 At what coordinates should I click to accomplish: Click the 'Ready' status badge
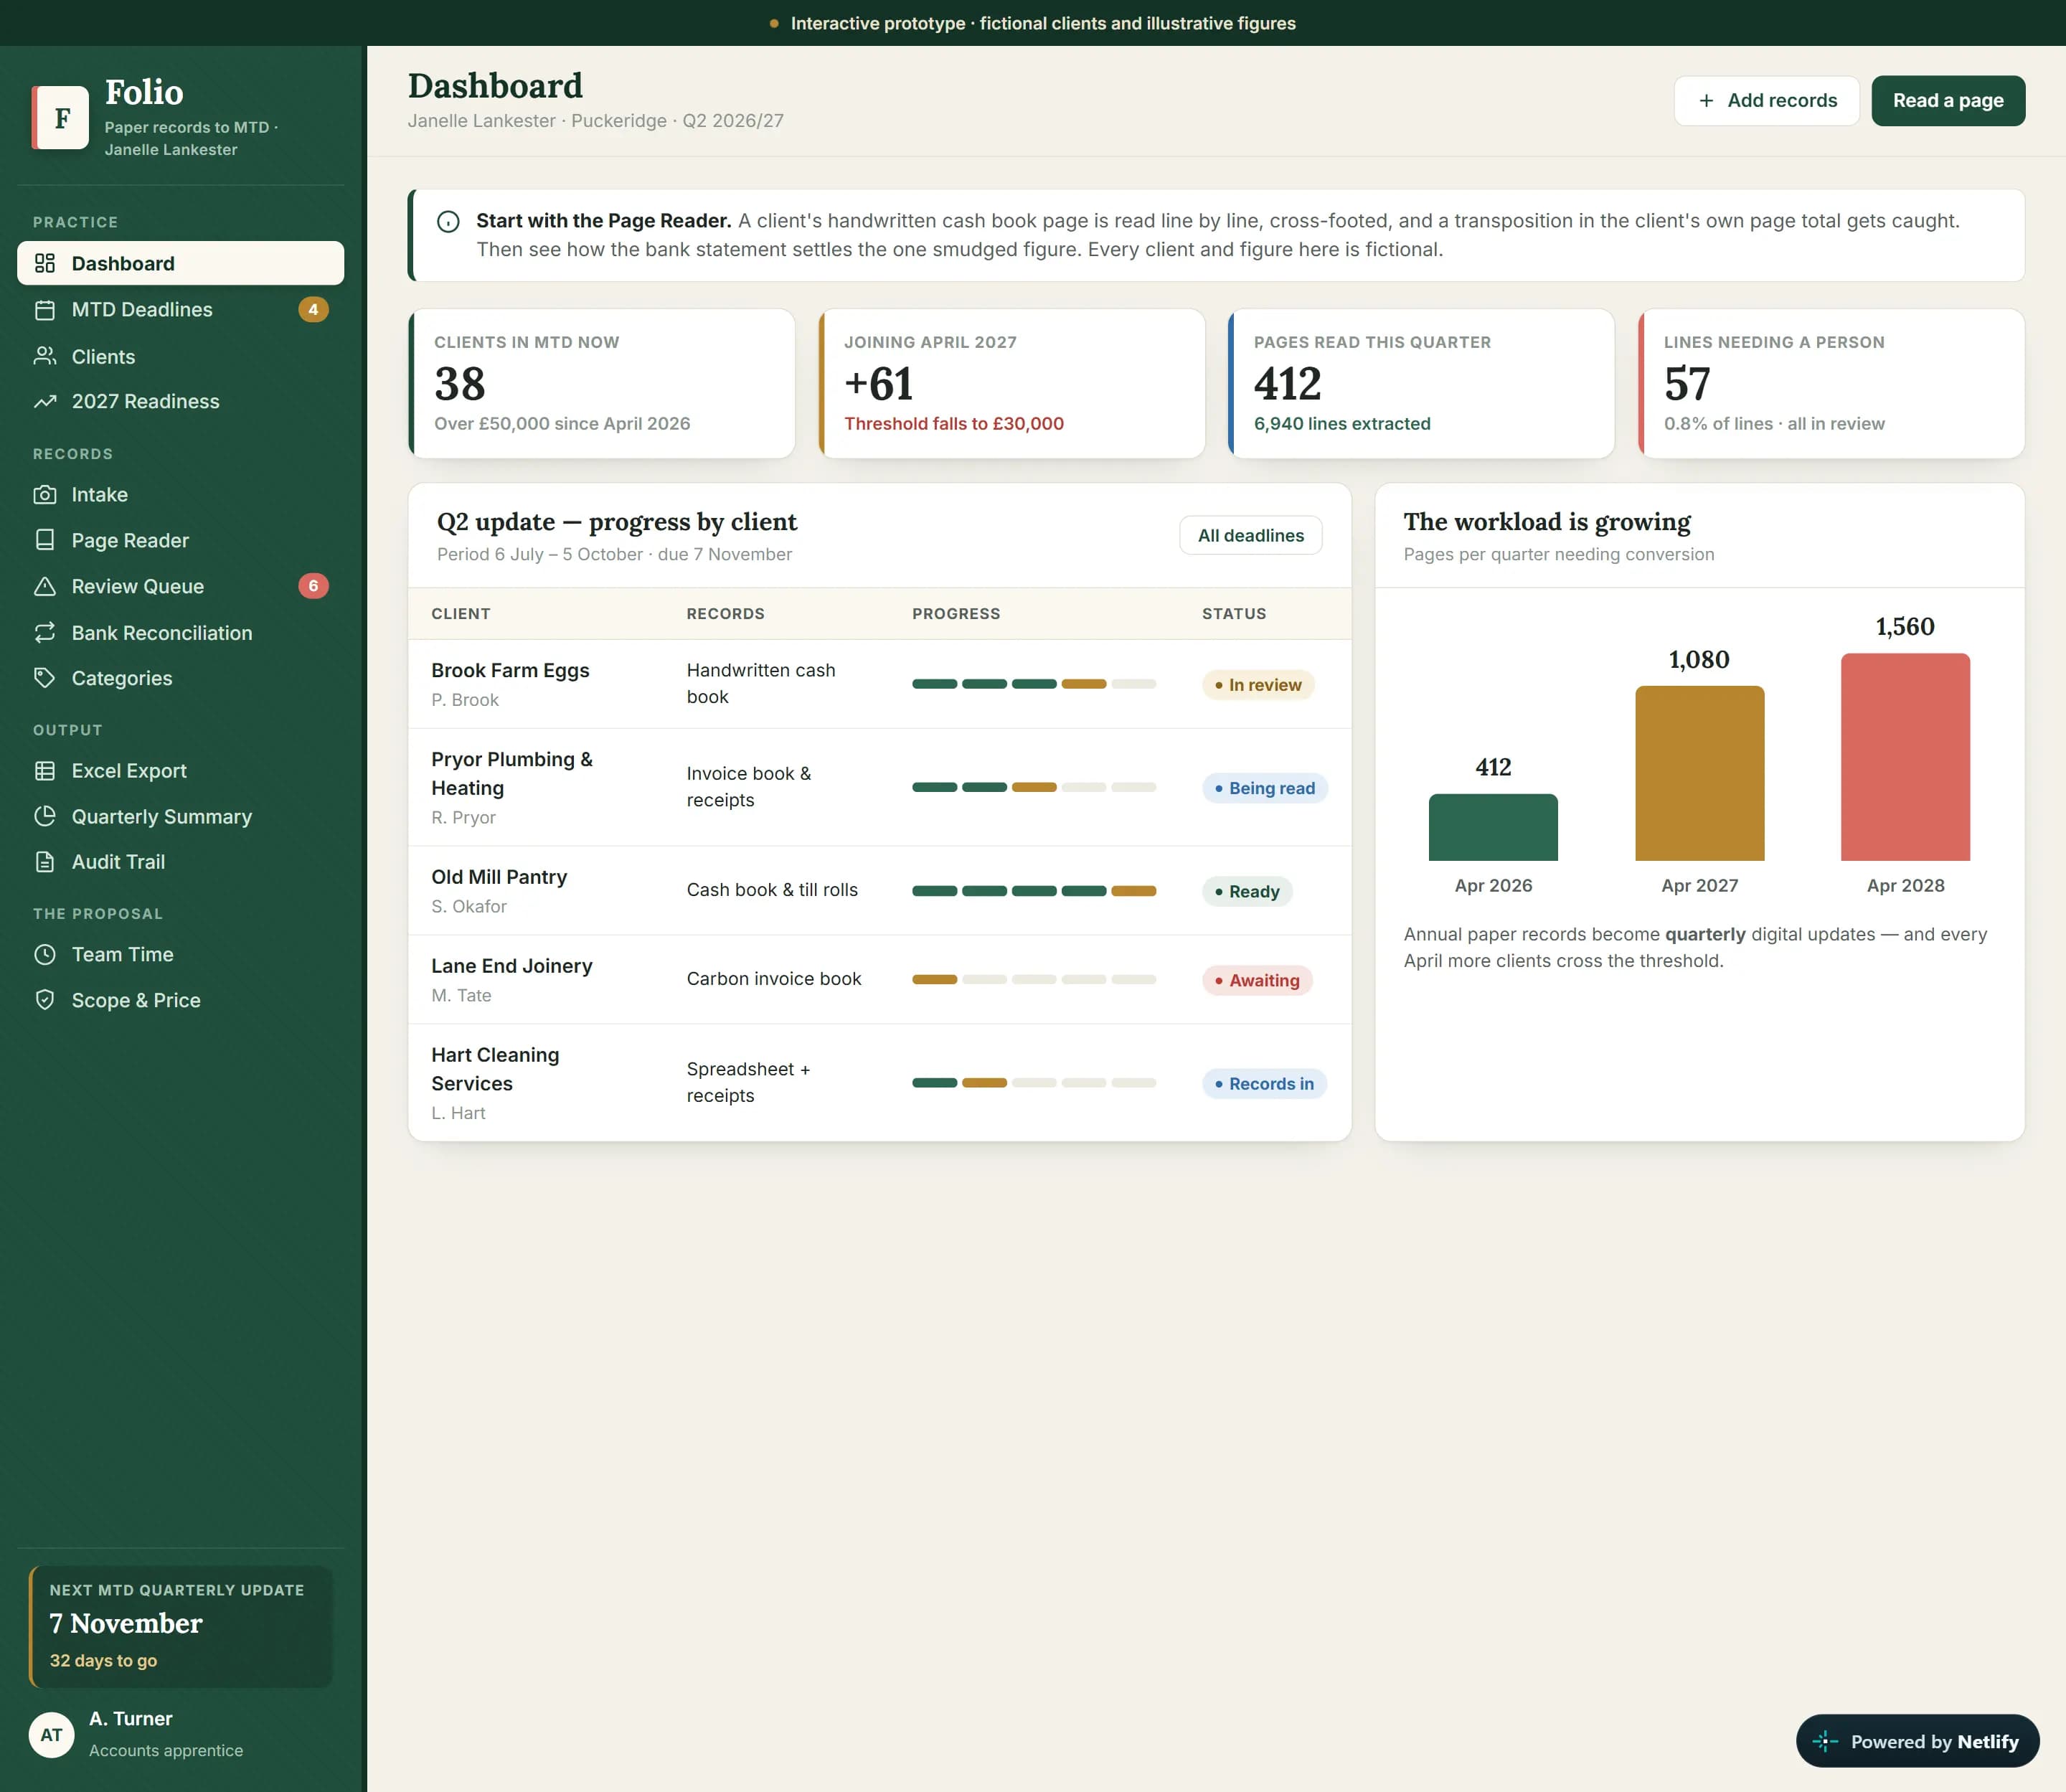1247,891
